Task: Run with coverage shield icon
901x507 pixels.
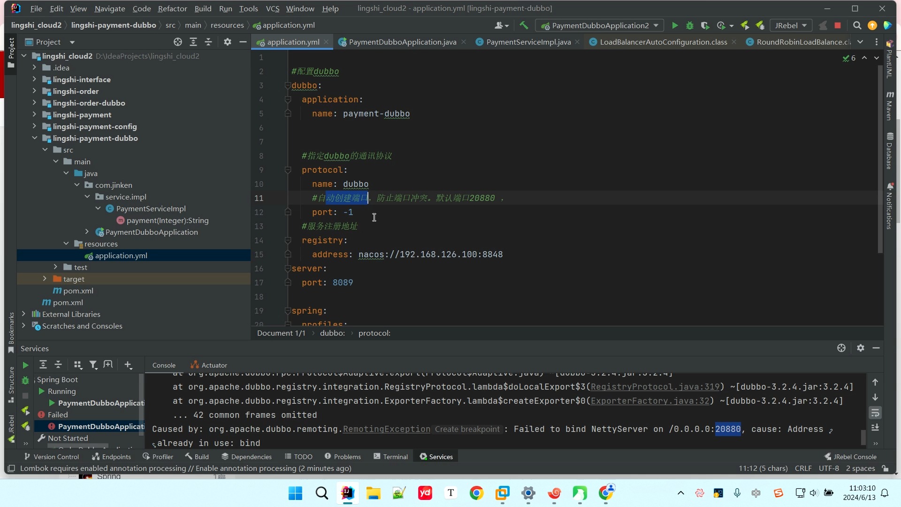Action: 705,25
